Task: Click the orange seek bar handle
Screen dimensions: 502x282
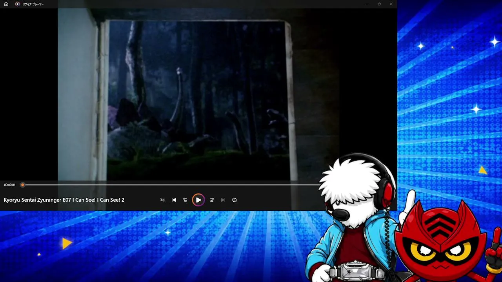Action: [x=23, y=185]
